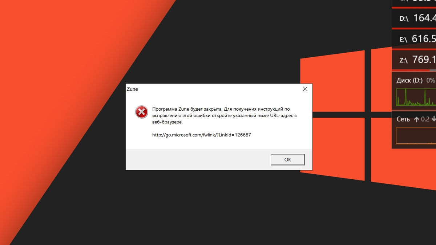This screenshot has height=245, width=436.
Task: Close the Zune error dialog with X
Action: (x=305, y=89)
